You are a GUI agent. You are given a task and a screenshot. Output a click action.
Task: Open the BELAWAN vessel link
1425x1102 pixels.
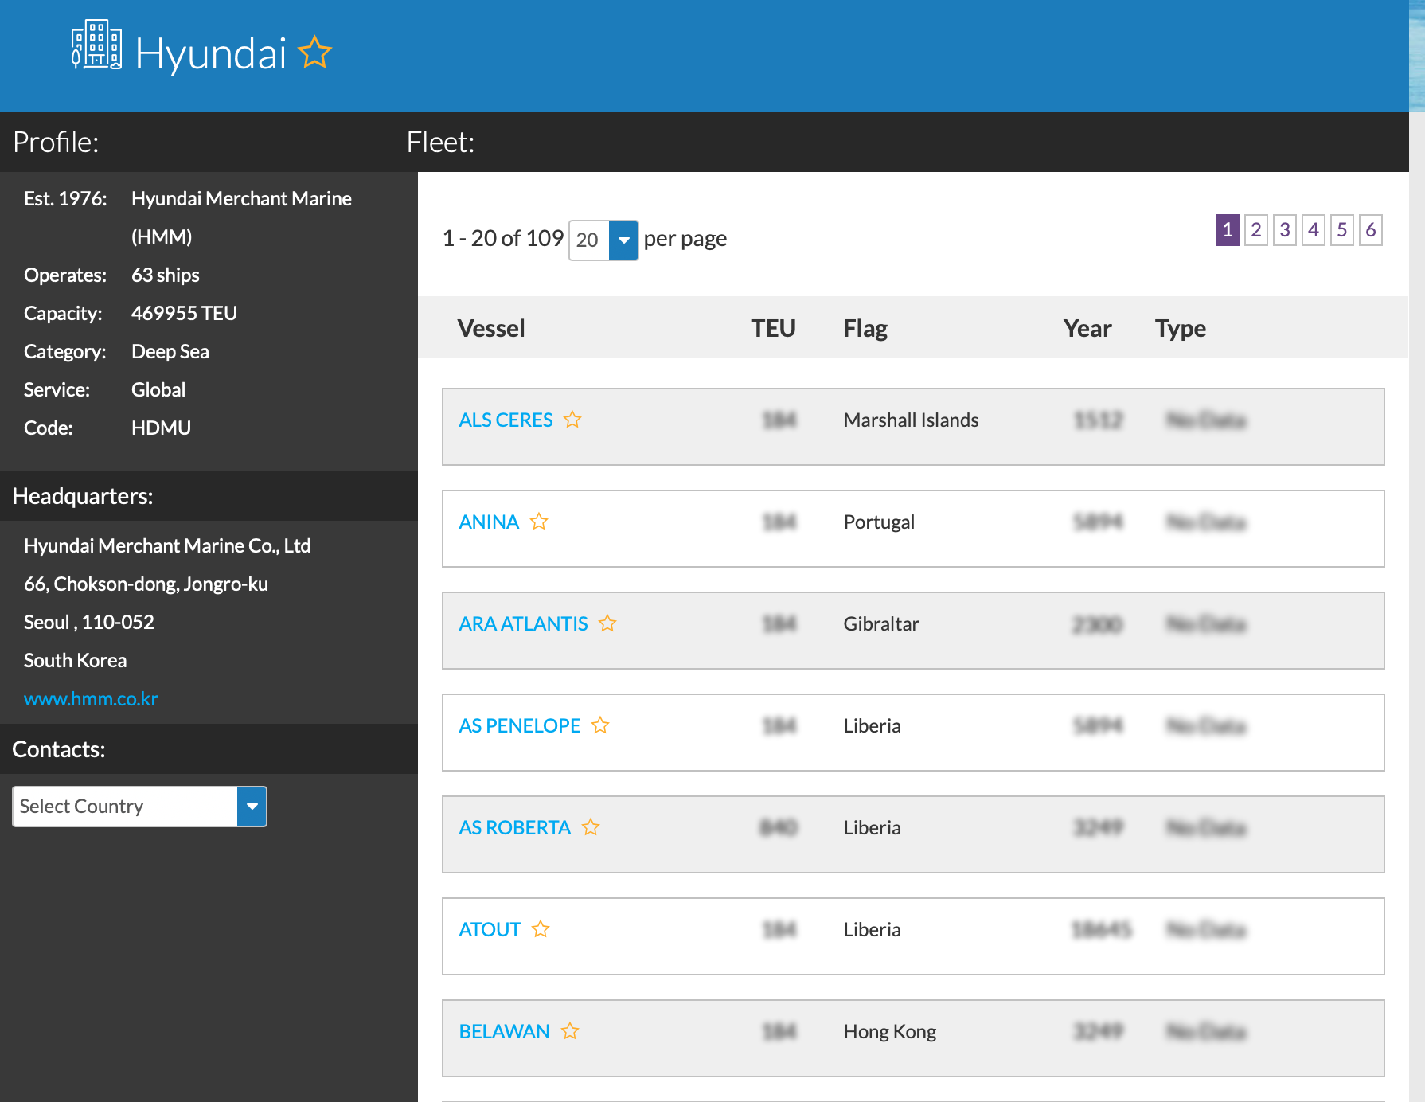504,1031
